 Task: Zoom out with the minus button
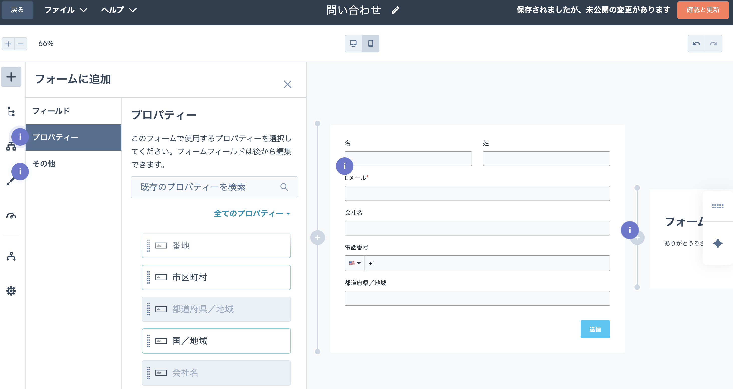[21, 44]
